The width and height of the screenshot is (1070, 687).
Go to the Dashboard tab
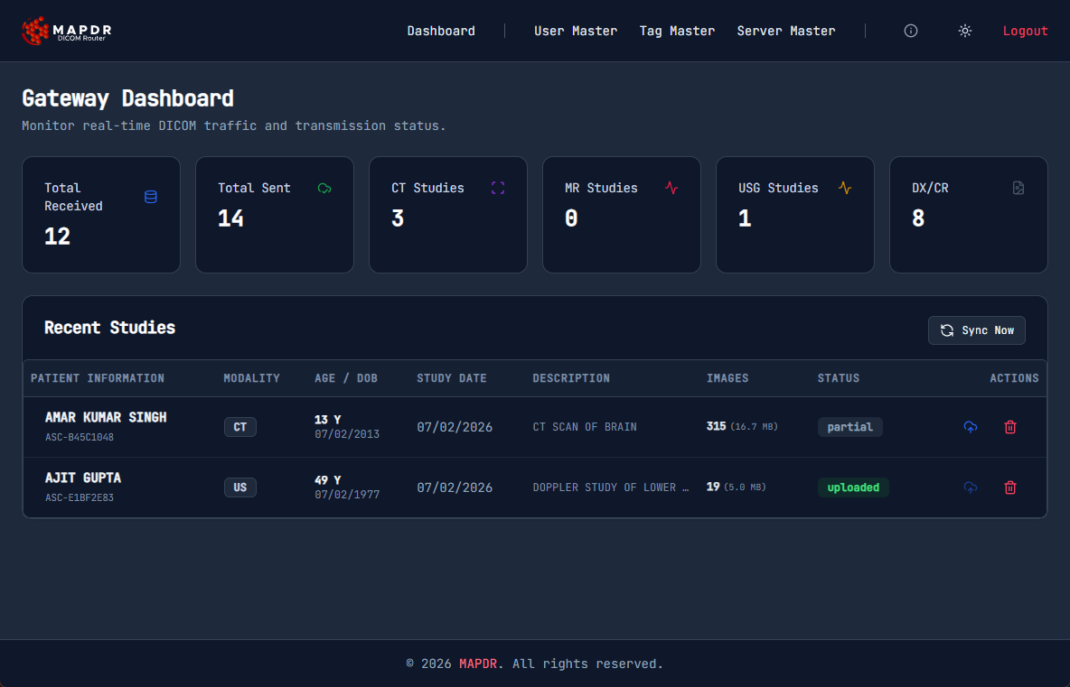pyautogui.click(x=441, y=31)
